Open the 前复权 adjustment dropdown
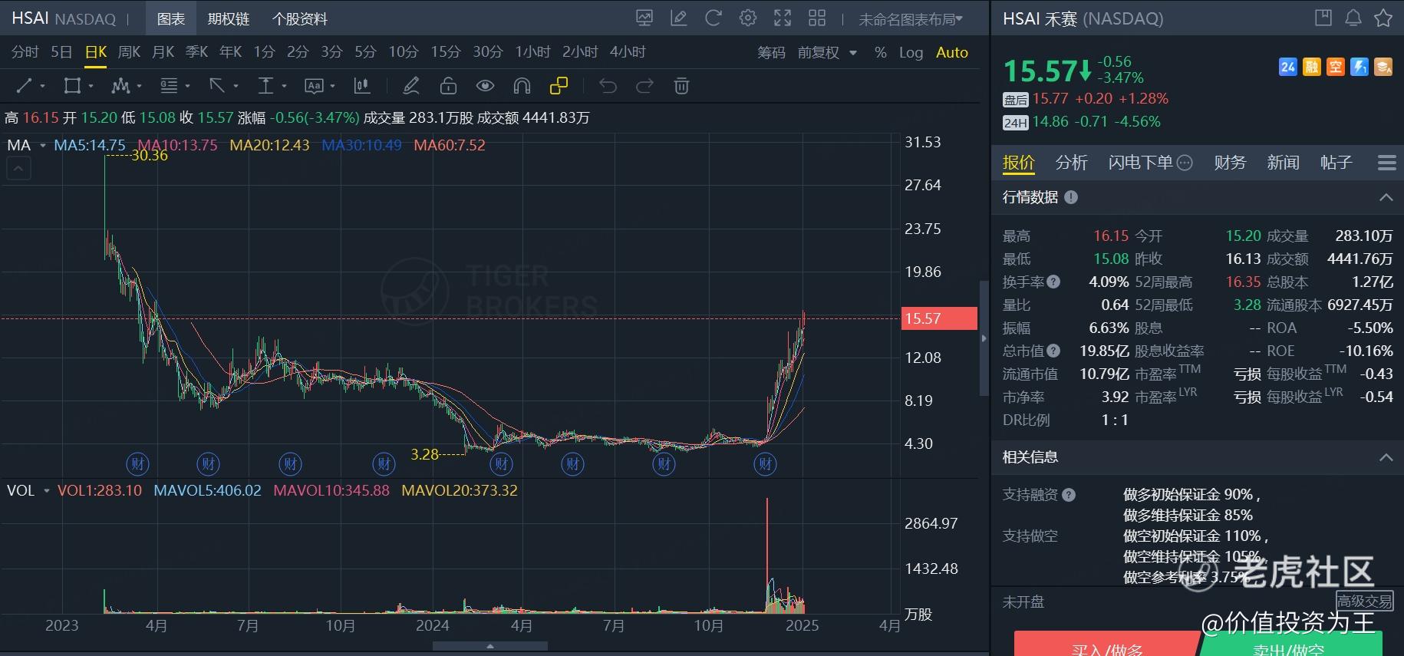This screenshot has width=1404, height=656. click(827, 52)
